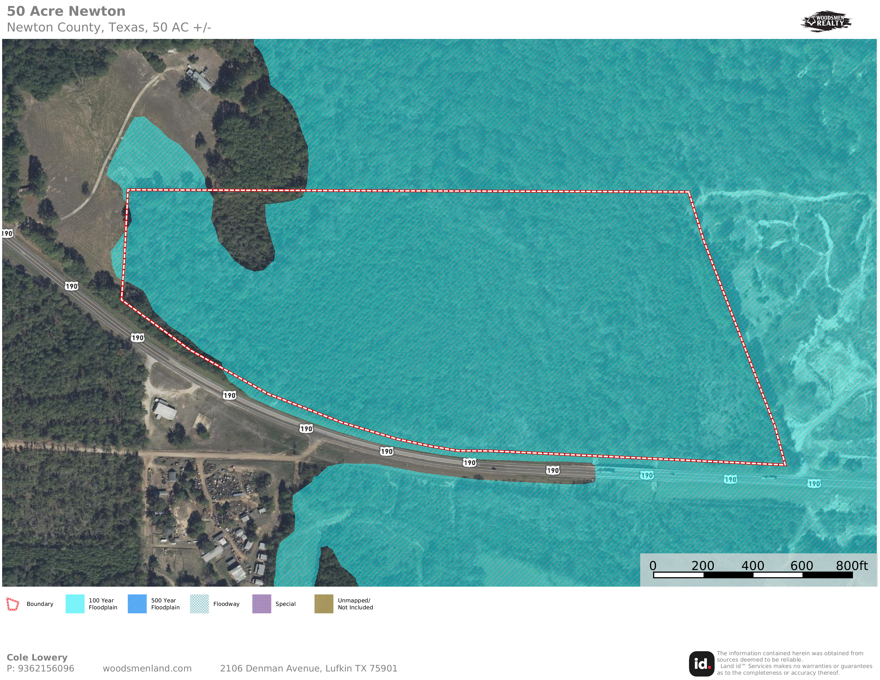Image resolution: width=880 pixels, height=680 pixels.
Task: Click the Boundary legend label
Action: pyautogui.click(x=40, y=604)
